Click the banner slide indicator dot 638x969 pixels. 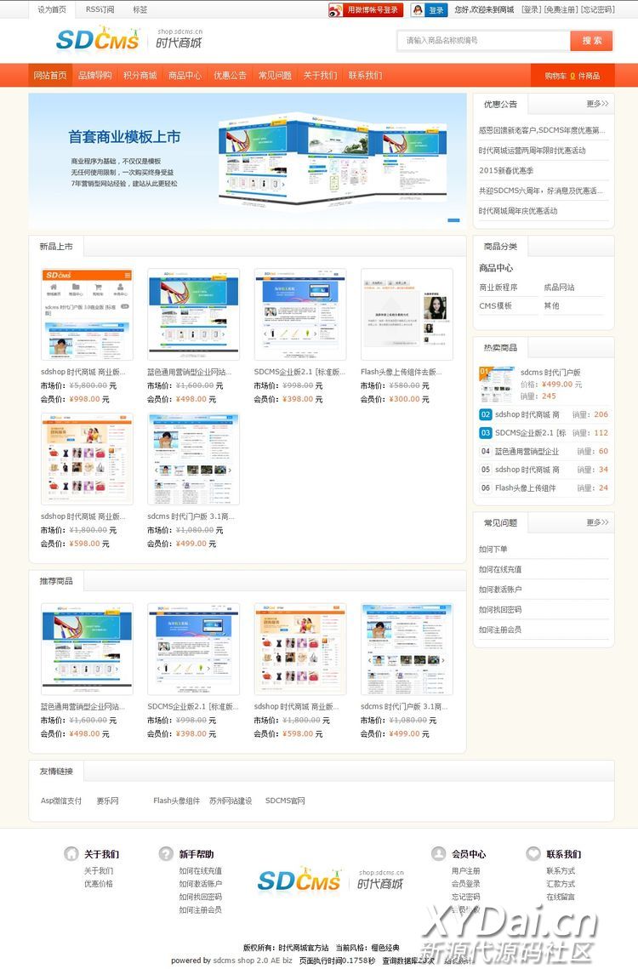(x=453, y=220)
